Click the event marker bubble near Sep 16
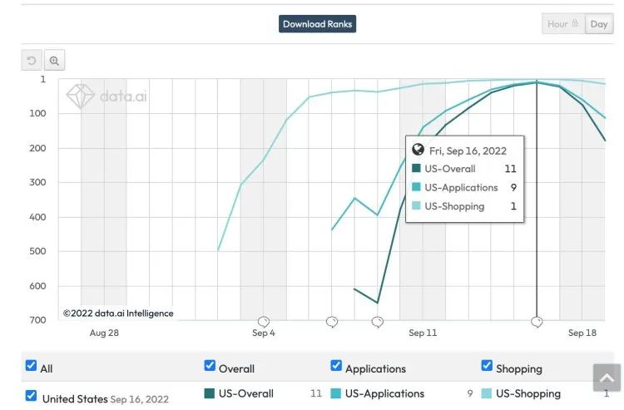Viewport: 624px width, 410px height. click(x=537, y=322)
